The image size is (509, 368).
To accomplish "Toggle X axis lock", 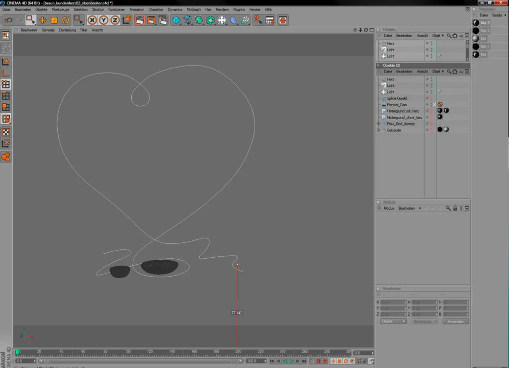I will 92,20.
